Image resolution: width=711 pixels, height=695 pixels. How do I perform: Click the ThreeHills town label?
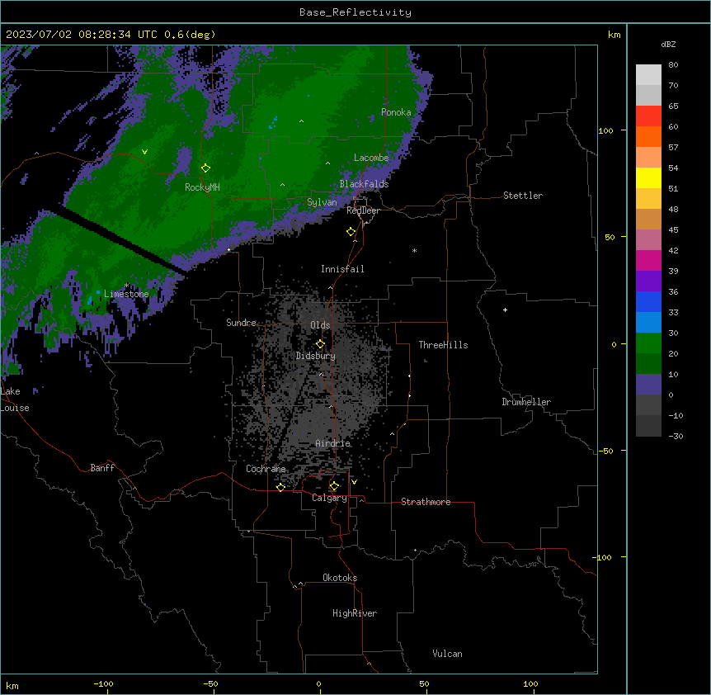pos(443,345)
